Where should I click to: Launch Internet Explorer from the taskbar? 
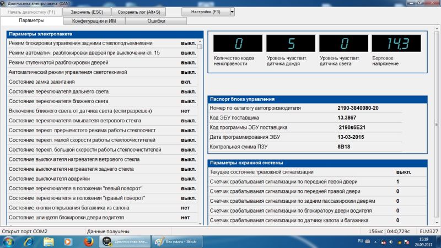click(28, 241)
